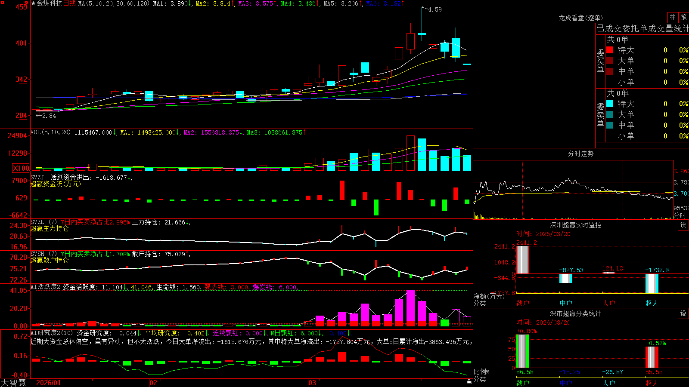Click the VOL(5,10,20) indicator label
Viewport: 689px width, 387px height.
click(x=50, y=132)
